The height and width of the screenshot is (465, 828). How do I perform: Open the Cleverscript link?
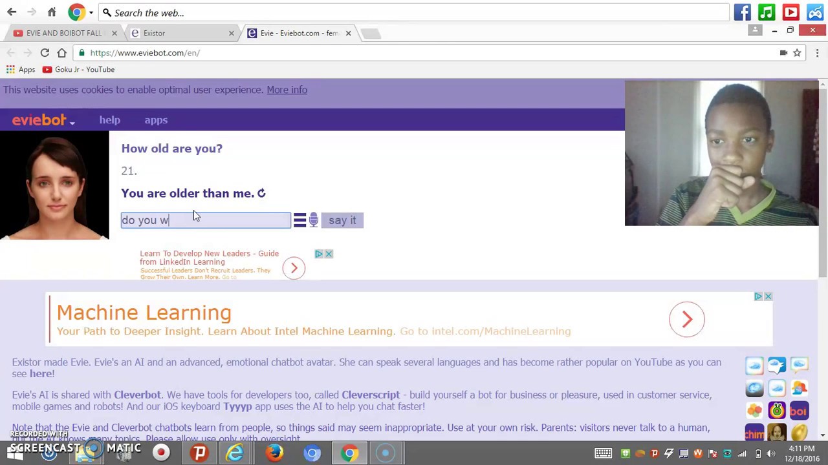pos(371,395)
